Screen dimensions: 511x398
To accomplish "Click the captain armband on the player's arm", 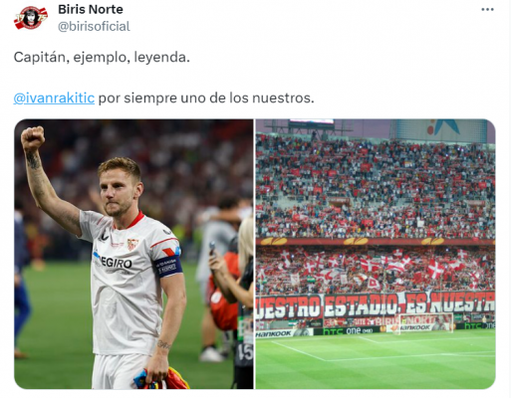I will tap(168, 266).
